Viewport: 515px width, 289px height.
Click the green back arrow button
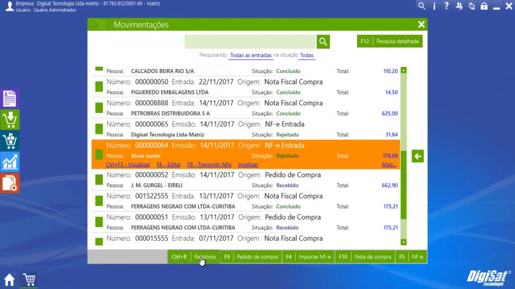[x=418, y=156]
